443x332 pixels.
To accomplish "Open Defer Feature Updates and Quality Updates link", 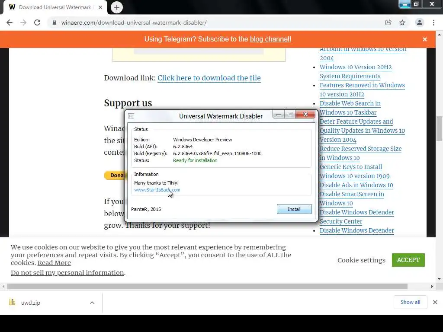I will coord(362,131).
